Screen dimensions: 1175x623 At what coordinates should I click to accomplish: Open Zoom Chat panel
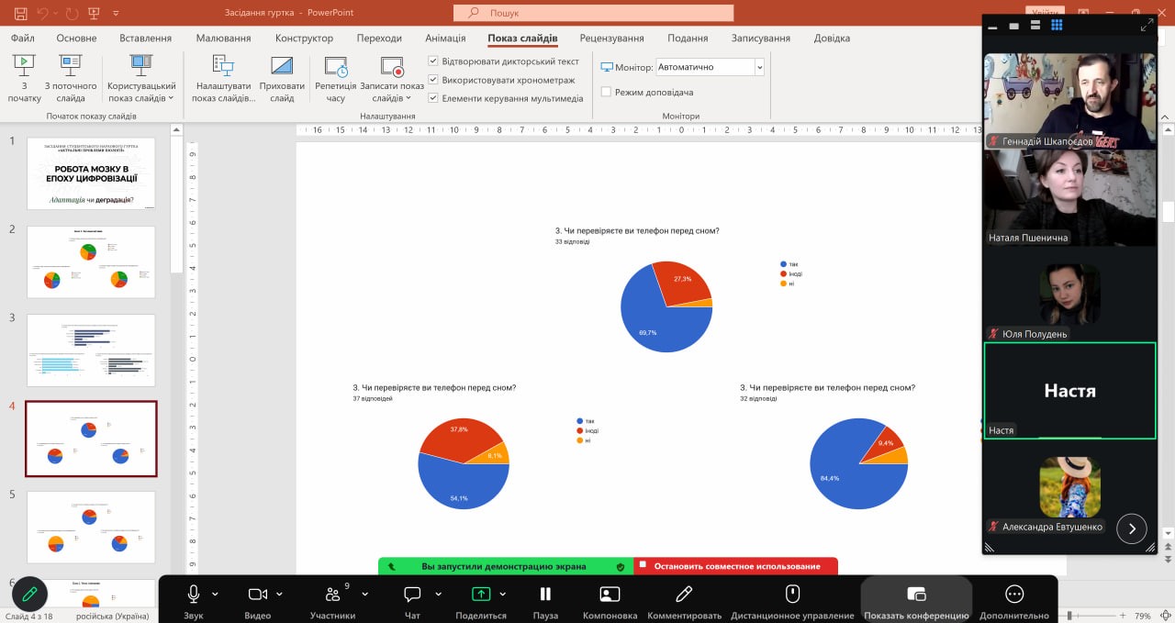412,595
